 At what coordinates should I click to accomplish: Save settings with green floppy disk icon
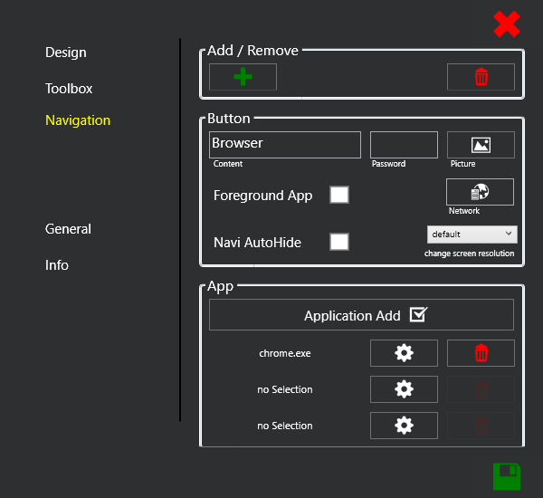click(x=507, y=476)
